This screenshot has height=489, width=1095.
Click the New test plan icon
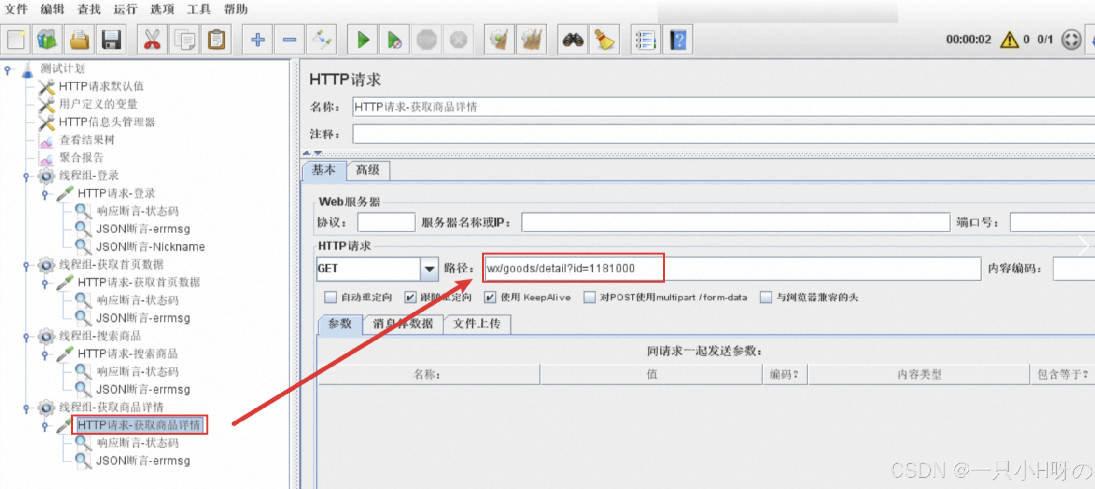(15, 39)
